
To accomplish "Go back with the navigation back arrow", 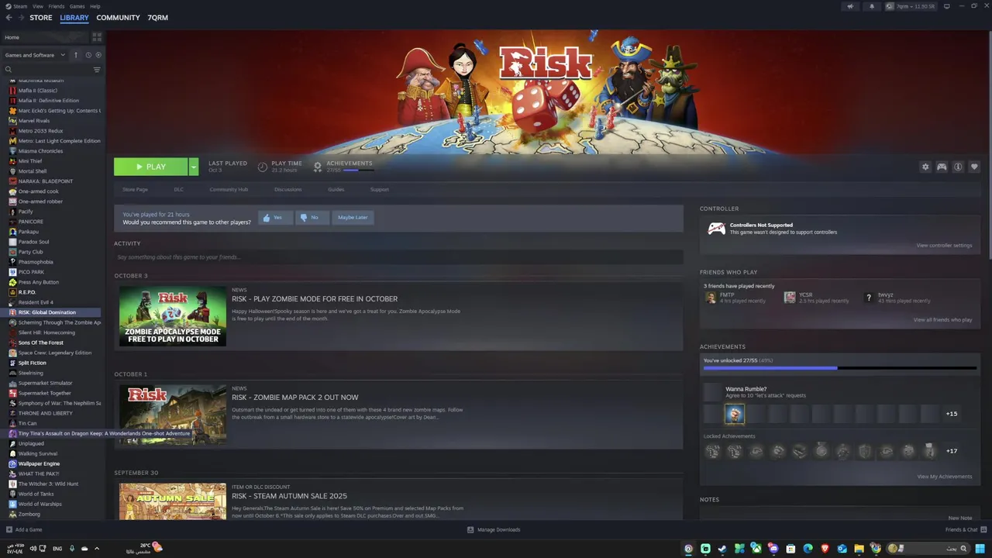I will [9, 17].
